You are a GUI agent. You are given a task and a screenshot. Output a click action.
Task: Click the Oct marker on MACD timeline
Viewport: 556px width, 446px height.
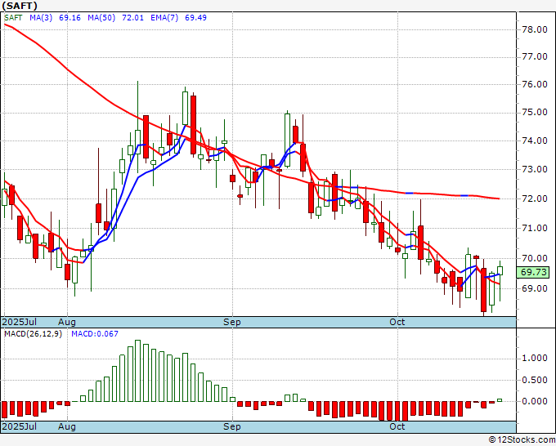point(397,426)
